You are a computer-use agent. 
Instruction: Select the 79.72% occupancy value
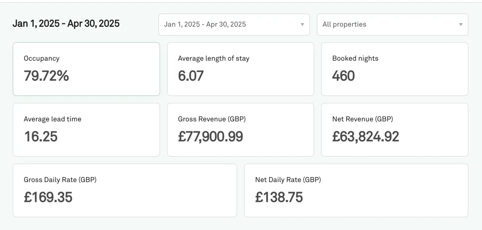(46, 76)
